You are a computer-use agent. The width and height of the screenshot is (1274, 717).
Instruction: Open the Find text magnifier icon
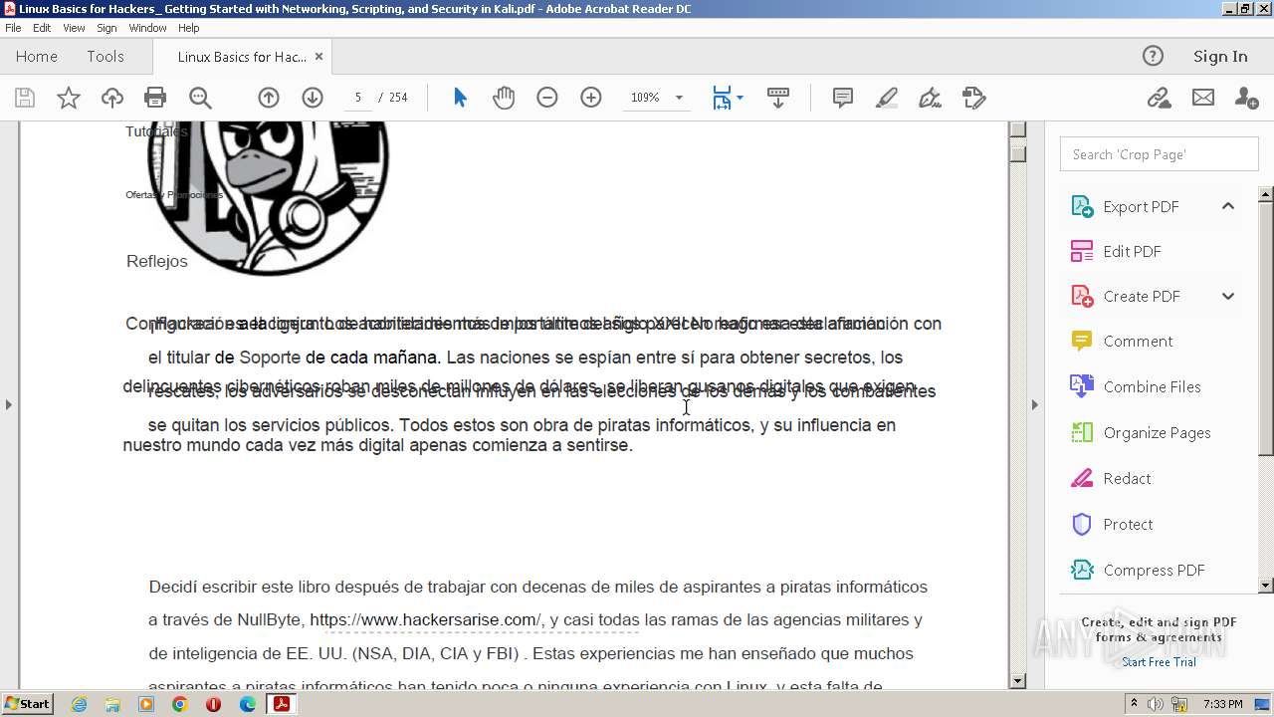coord(200,98)
